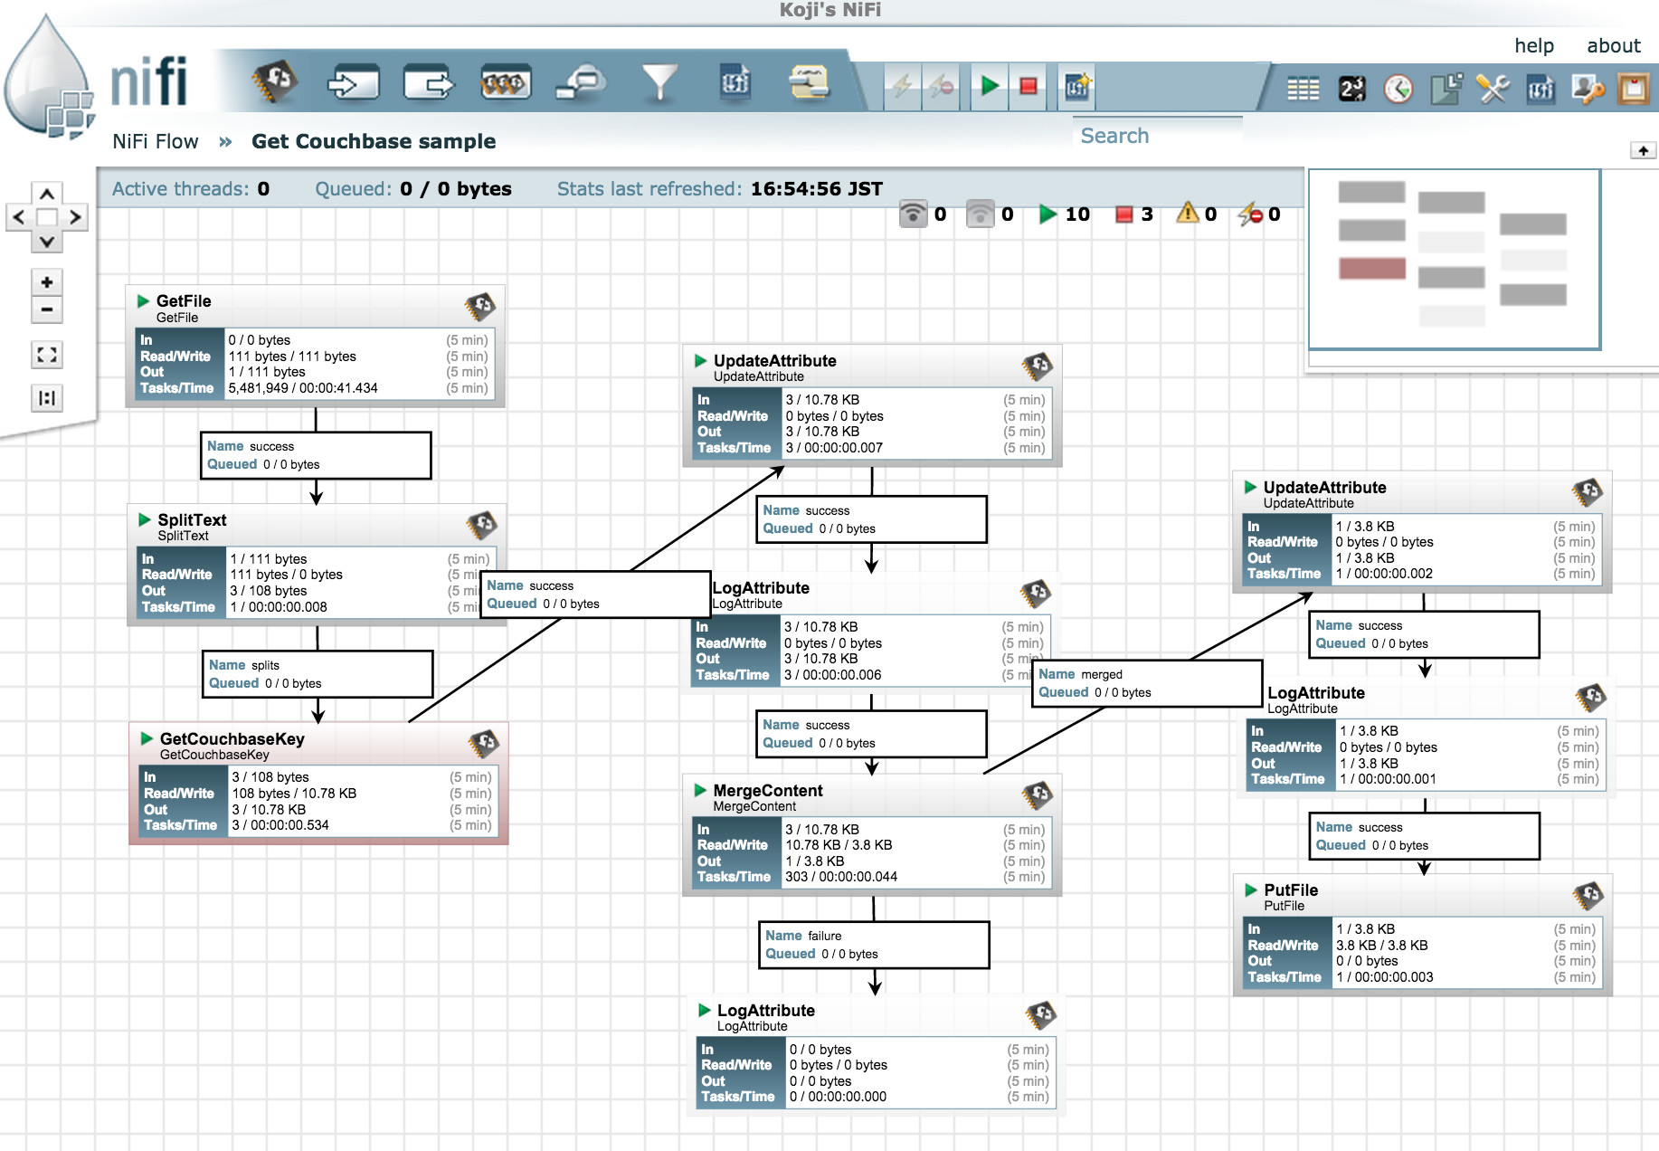Navigate to NiFi Flow breadcrumb
The height and width of the screenshot is (1151, 1659).
[x=155, y=141]
